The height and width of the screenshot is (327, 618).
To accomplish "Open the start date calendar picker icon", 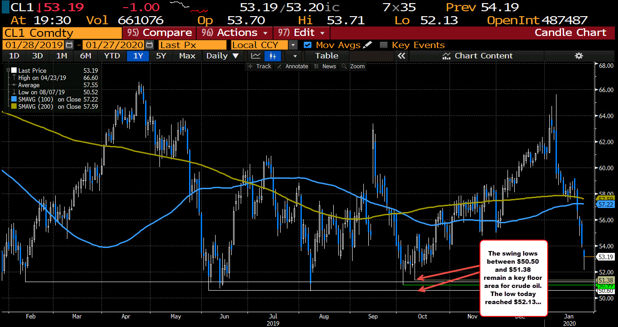I will 69,45.
